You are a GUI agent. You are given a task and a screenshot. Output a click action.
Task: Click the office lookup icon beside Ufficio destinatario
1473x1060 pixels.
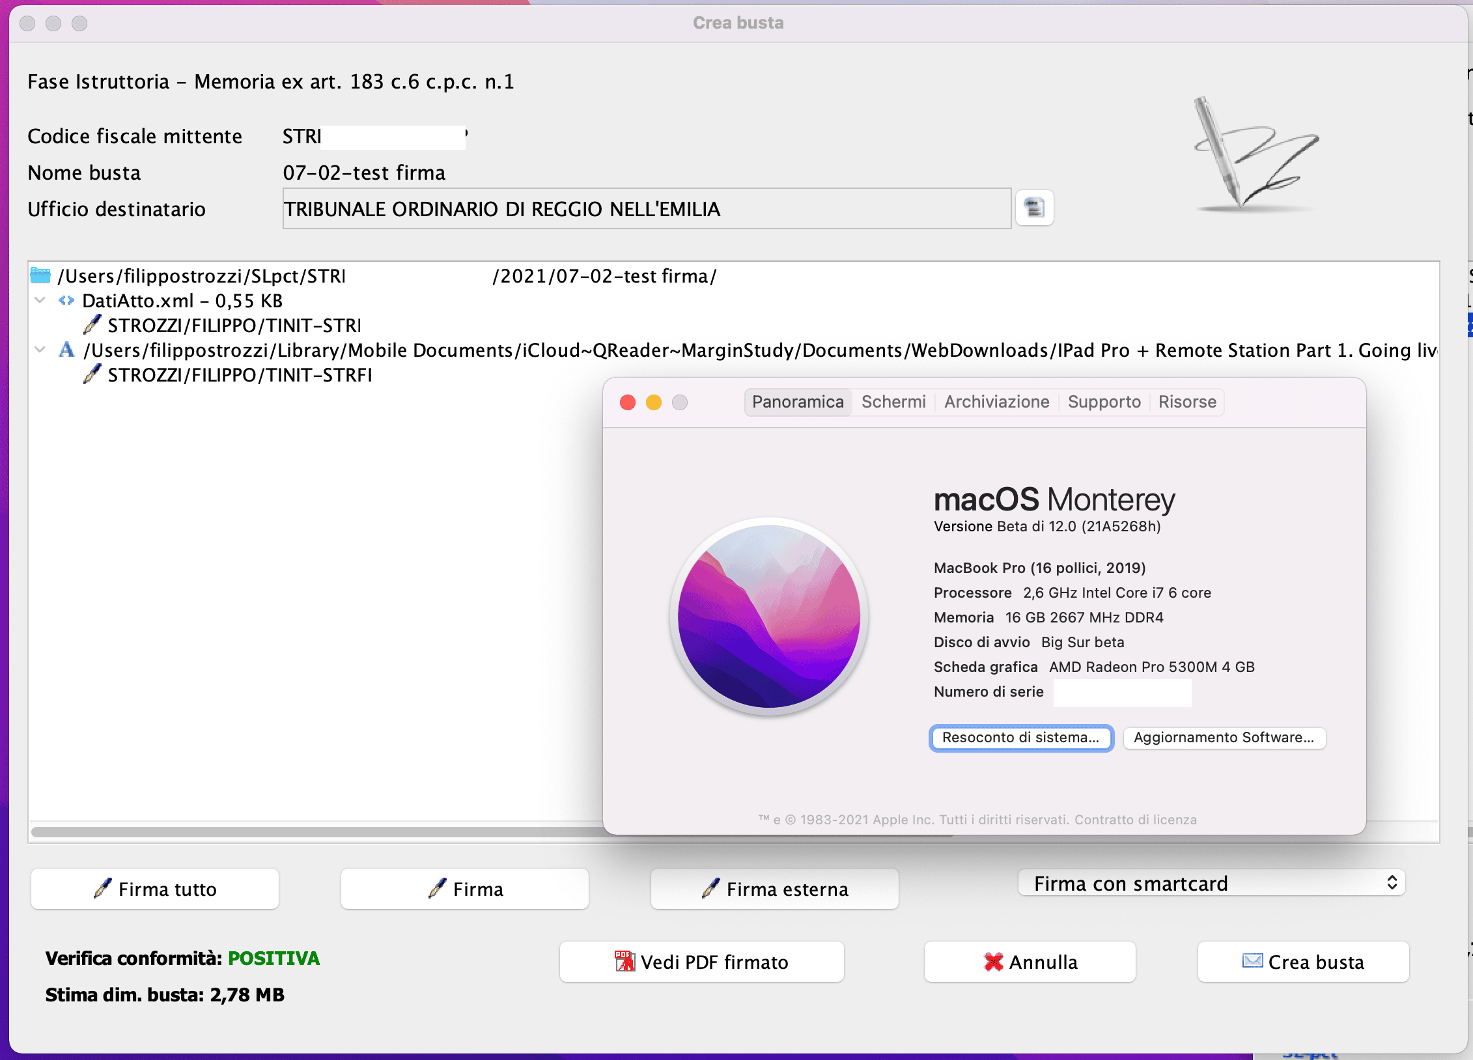(x=1034, y=208)
